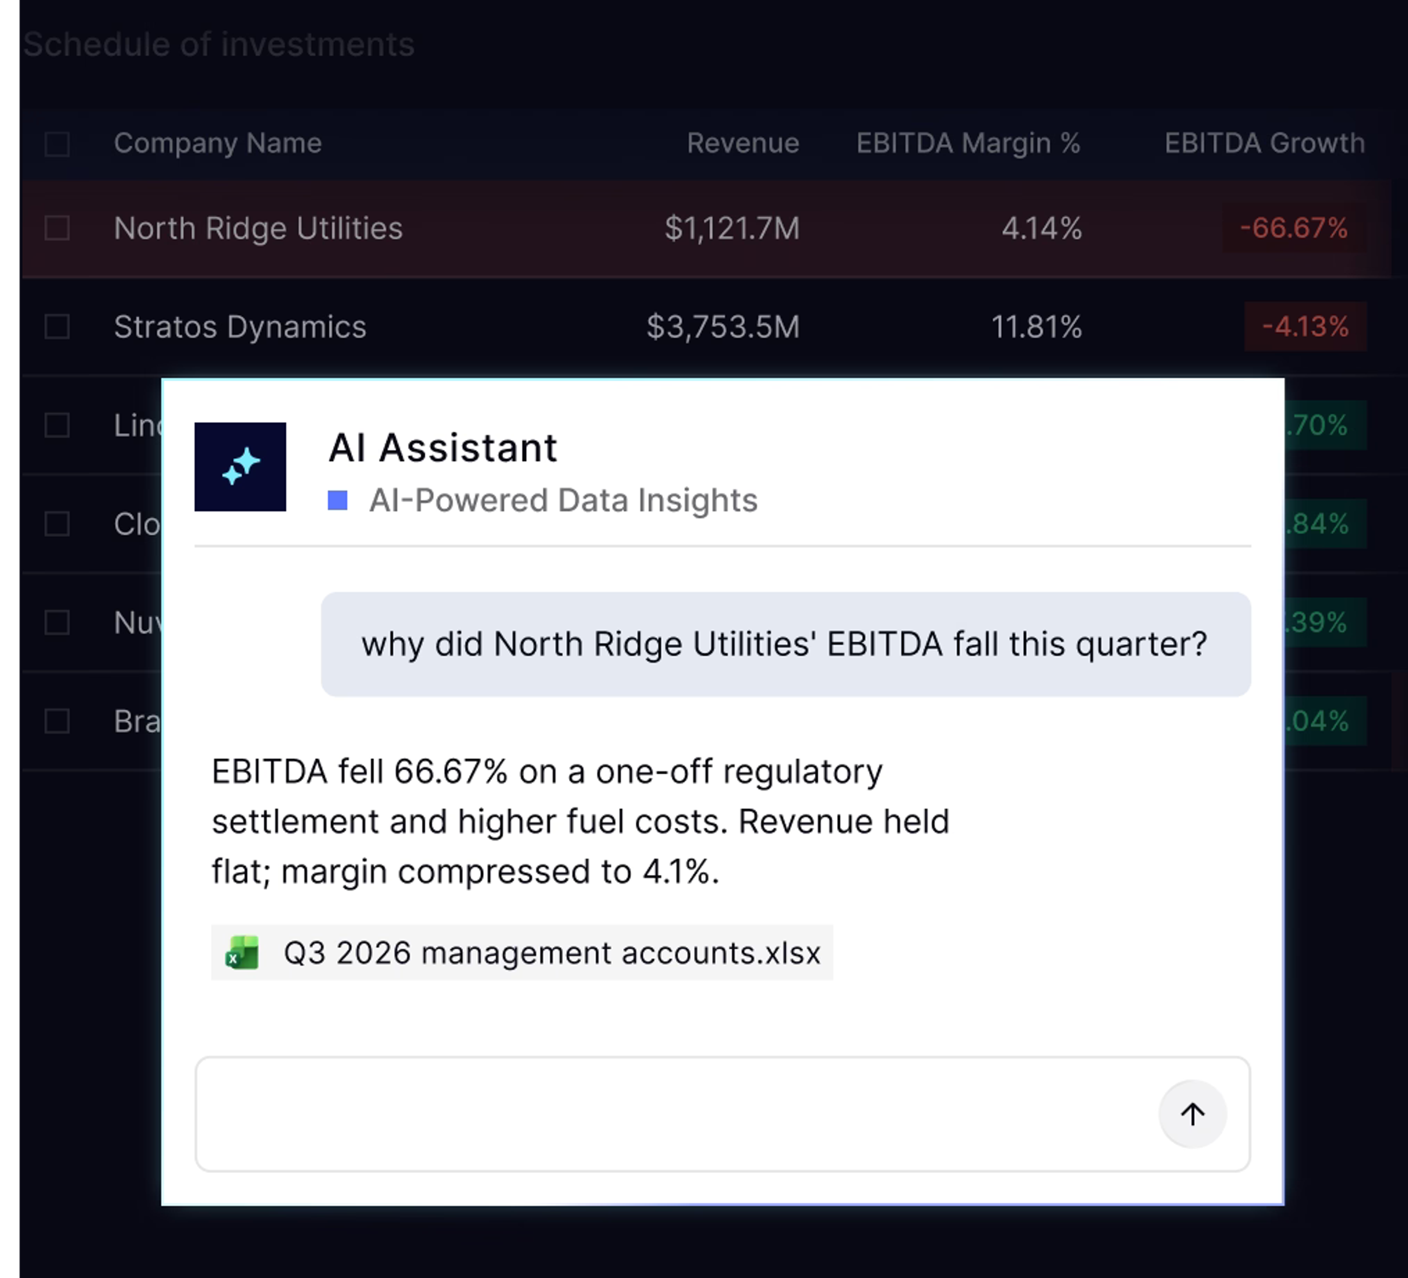The width and height of the screenshot is (1408, 1278).
Task: Click the AI Assistant sparkle icon
Action: pyautogui.click(x=240, y=467)
